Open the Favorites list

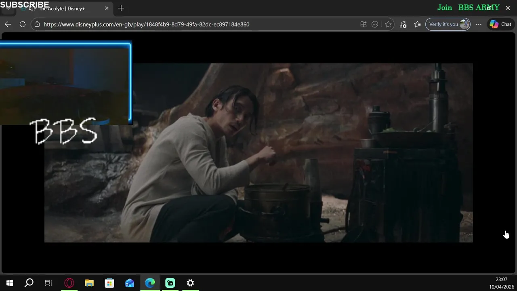(x=418, y=24)
